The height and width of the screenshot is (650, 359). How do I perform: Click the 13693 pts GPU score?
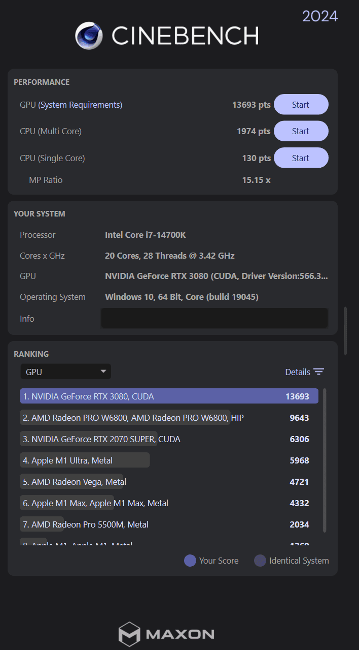pyautogui.click(x=252, y=105)
